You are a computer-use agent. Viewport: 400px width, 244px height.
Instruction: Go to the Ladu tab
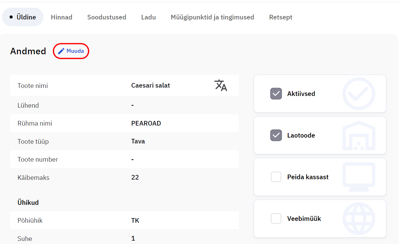tap(148, 17)
